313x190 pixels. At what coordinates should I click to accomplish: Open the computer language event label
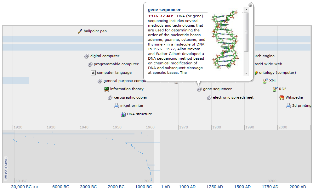114,73
